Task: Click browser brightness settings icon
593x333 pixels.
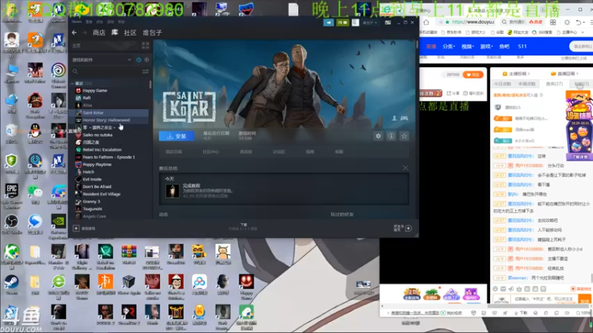Action: point(567,22)
